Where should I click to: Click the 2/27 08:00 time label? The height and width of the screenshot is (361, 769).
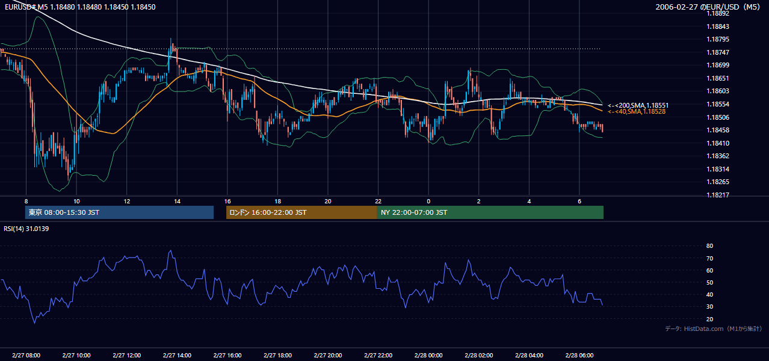26,355
